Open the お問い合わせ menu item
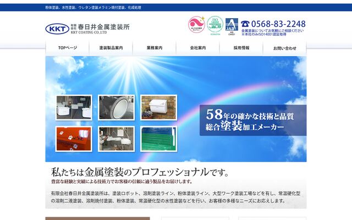Screen dimensions: 352x220 [285, 48]
